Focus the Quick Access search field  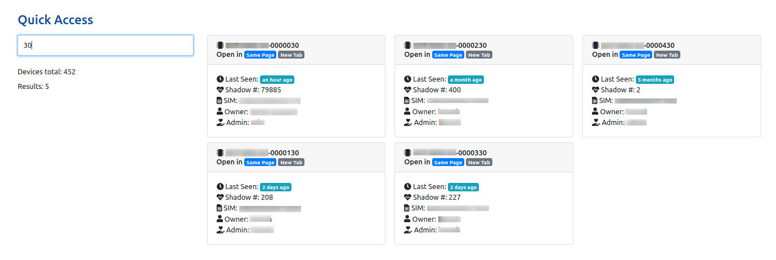click(106, 46)
